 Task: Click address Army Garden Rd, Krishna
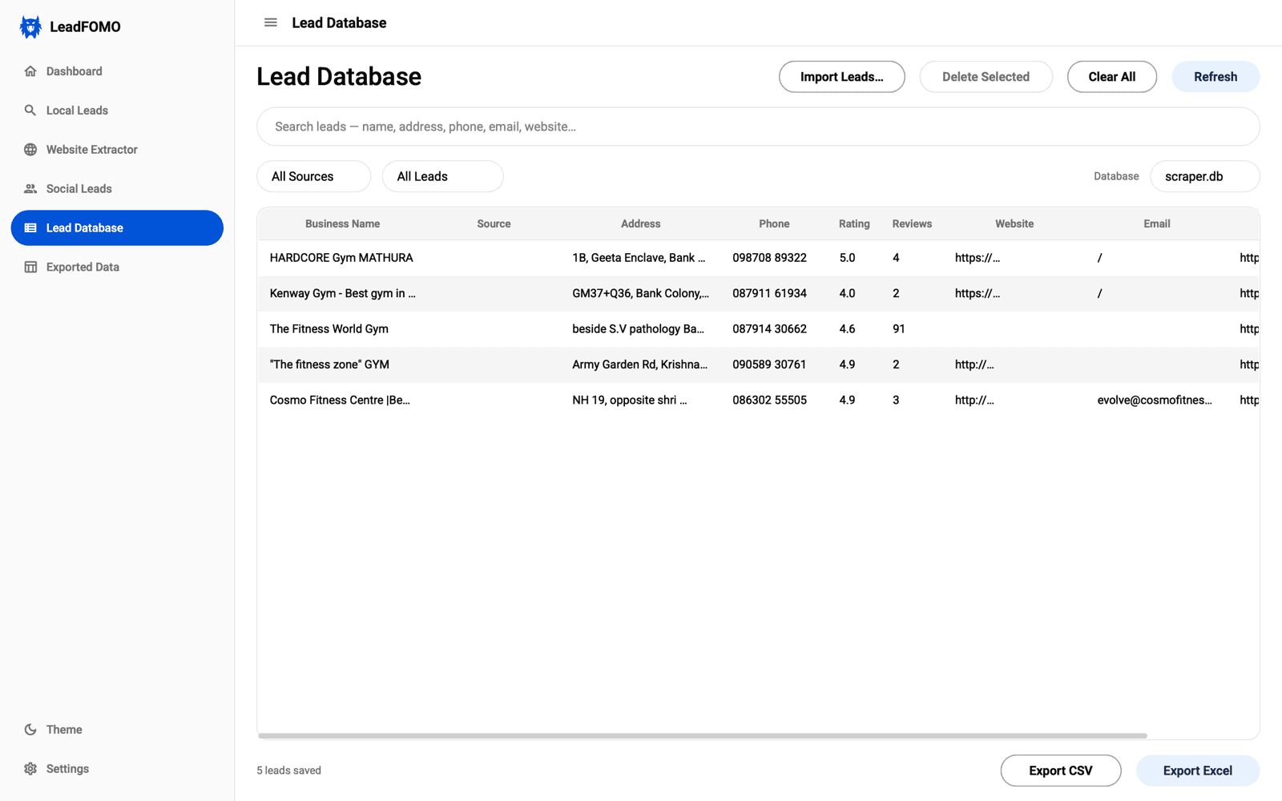639,364
